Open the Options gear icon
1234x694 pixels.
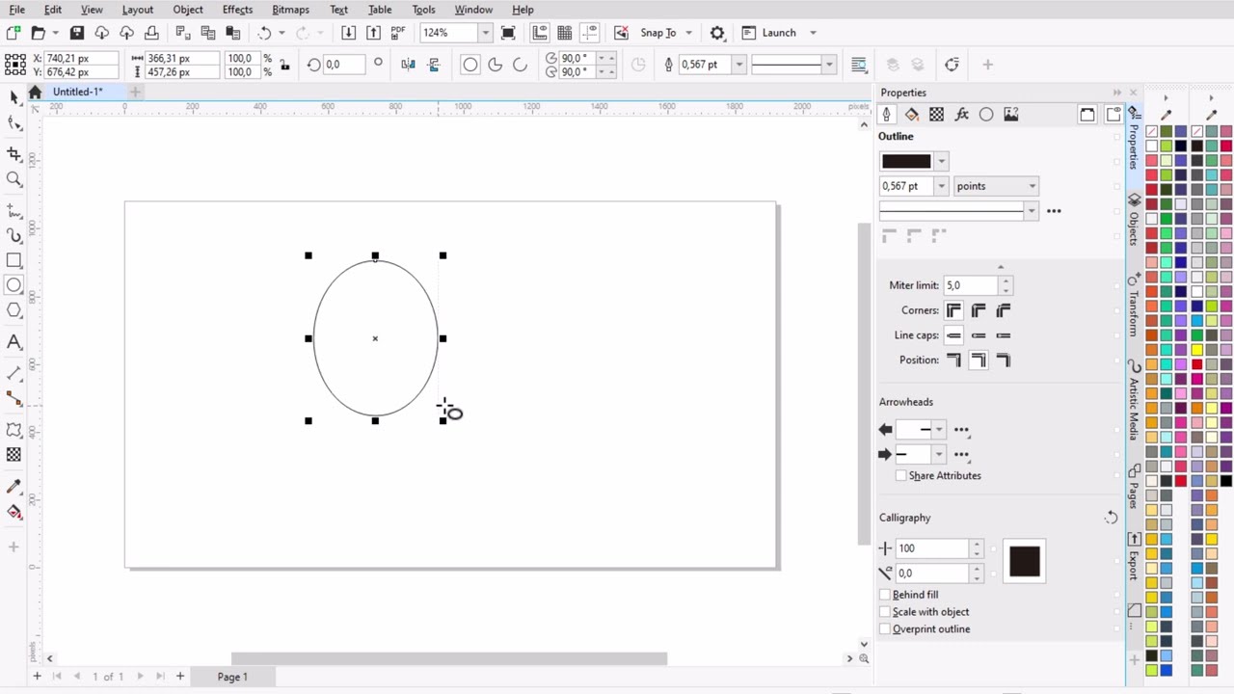tap(717, 33)
